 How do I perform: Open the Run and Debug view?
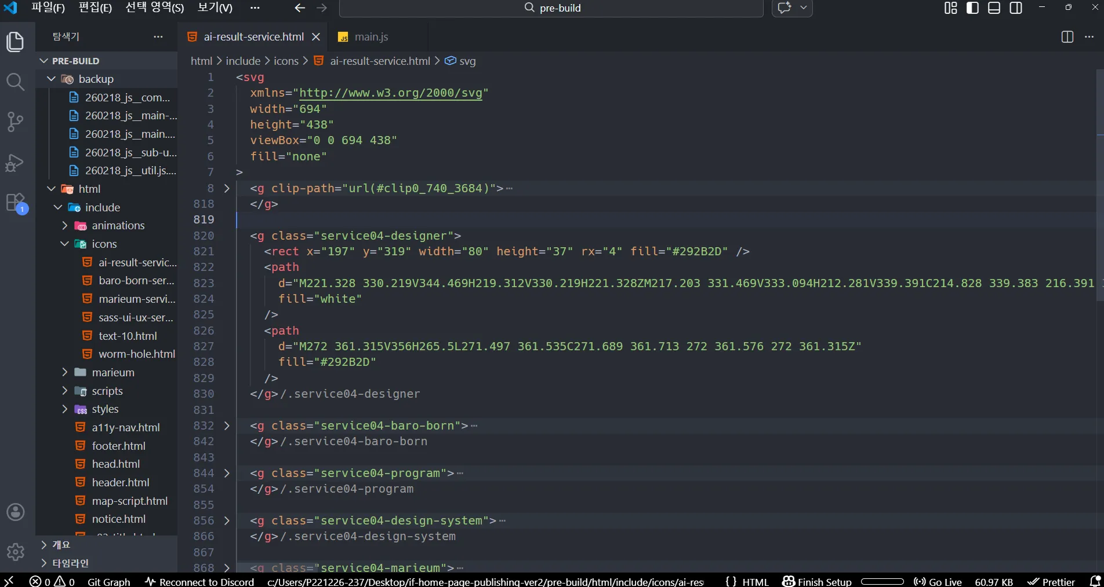click(x=15, y=163)
